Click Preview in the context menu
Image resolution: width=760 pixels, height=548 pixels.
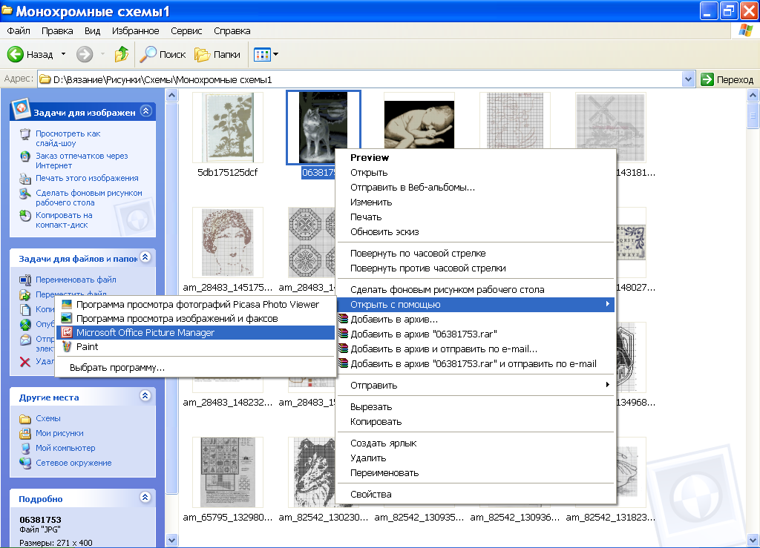[476, 158]
